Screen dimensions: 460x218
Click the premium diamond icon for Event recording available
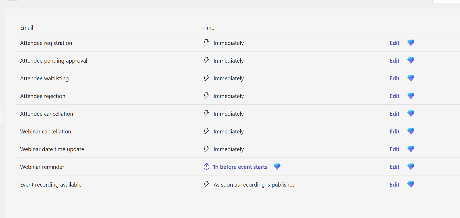point(411,184)
